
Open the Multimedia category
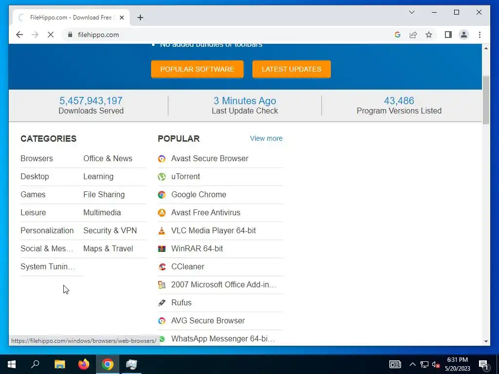[102, 212]
